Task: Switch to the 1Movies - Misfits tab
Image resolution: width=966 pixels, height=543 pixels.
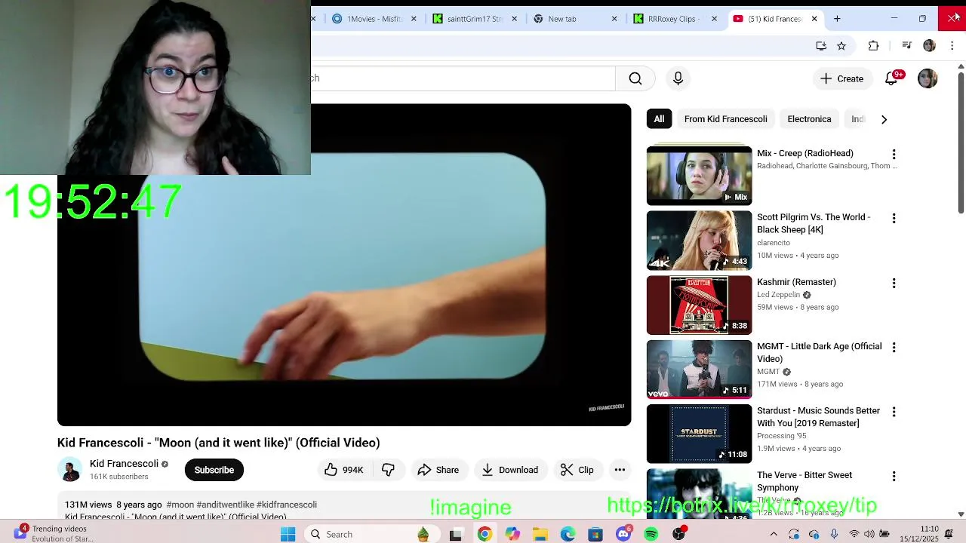Action: [x=374, y=19]
